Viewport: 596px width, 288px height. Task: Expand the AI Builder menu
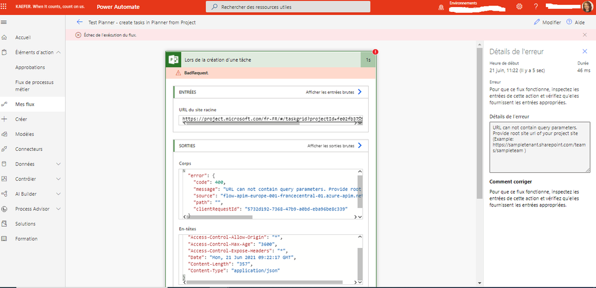pyautogui.click(x=58, y=194)
